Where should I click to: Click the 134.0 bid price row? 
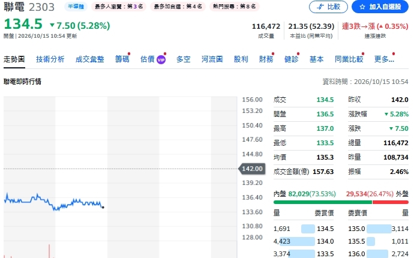pos(304,241)
